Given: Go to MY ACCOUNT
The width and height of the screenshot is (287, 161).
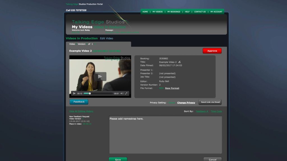Looking at the screenshot, I should [x=216, y=12].
